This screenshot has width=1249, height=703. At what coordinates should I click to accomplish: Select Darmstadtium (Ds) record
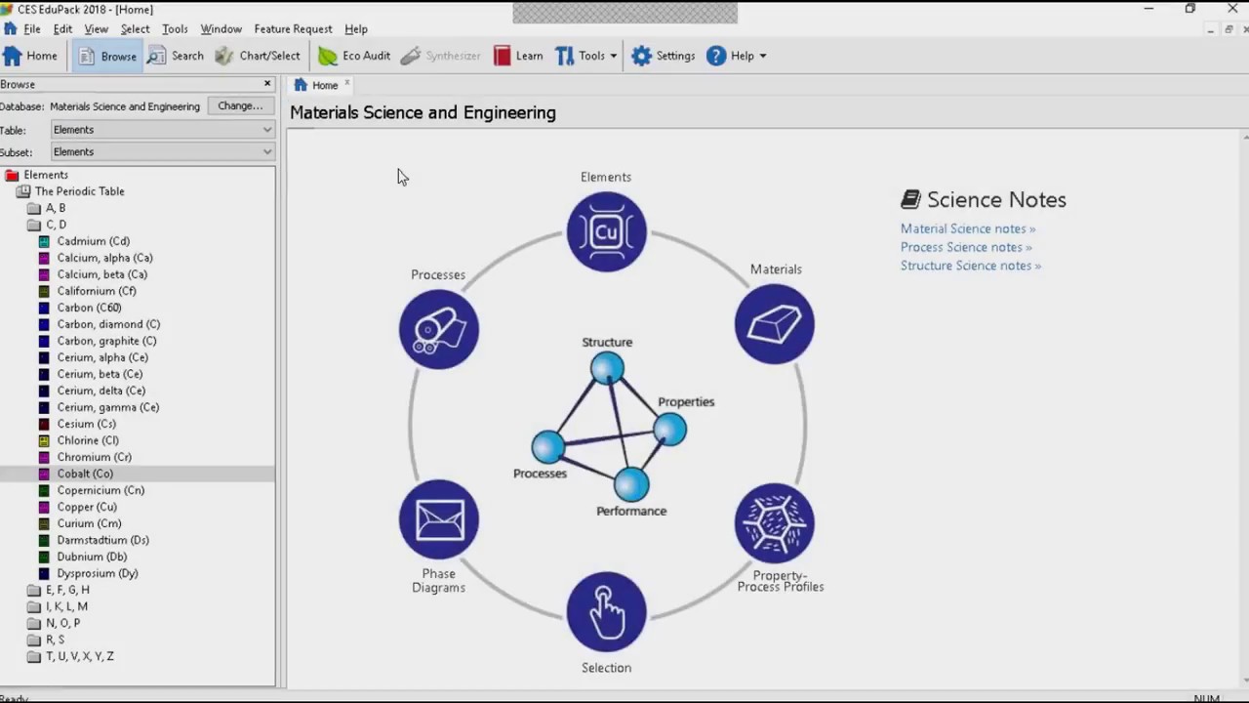pos(102,540)
